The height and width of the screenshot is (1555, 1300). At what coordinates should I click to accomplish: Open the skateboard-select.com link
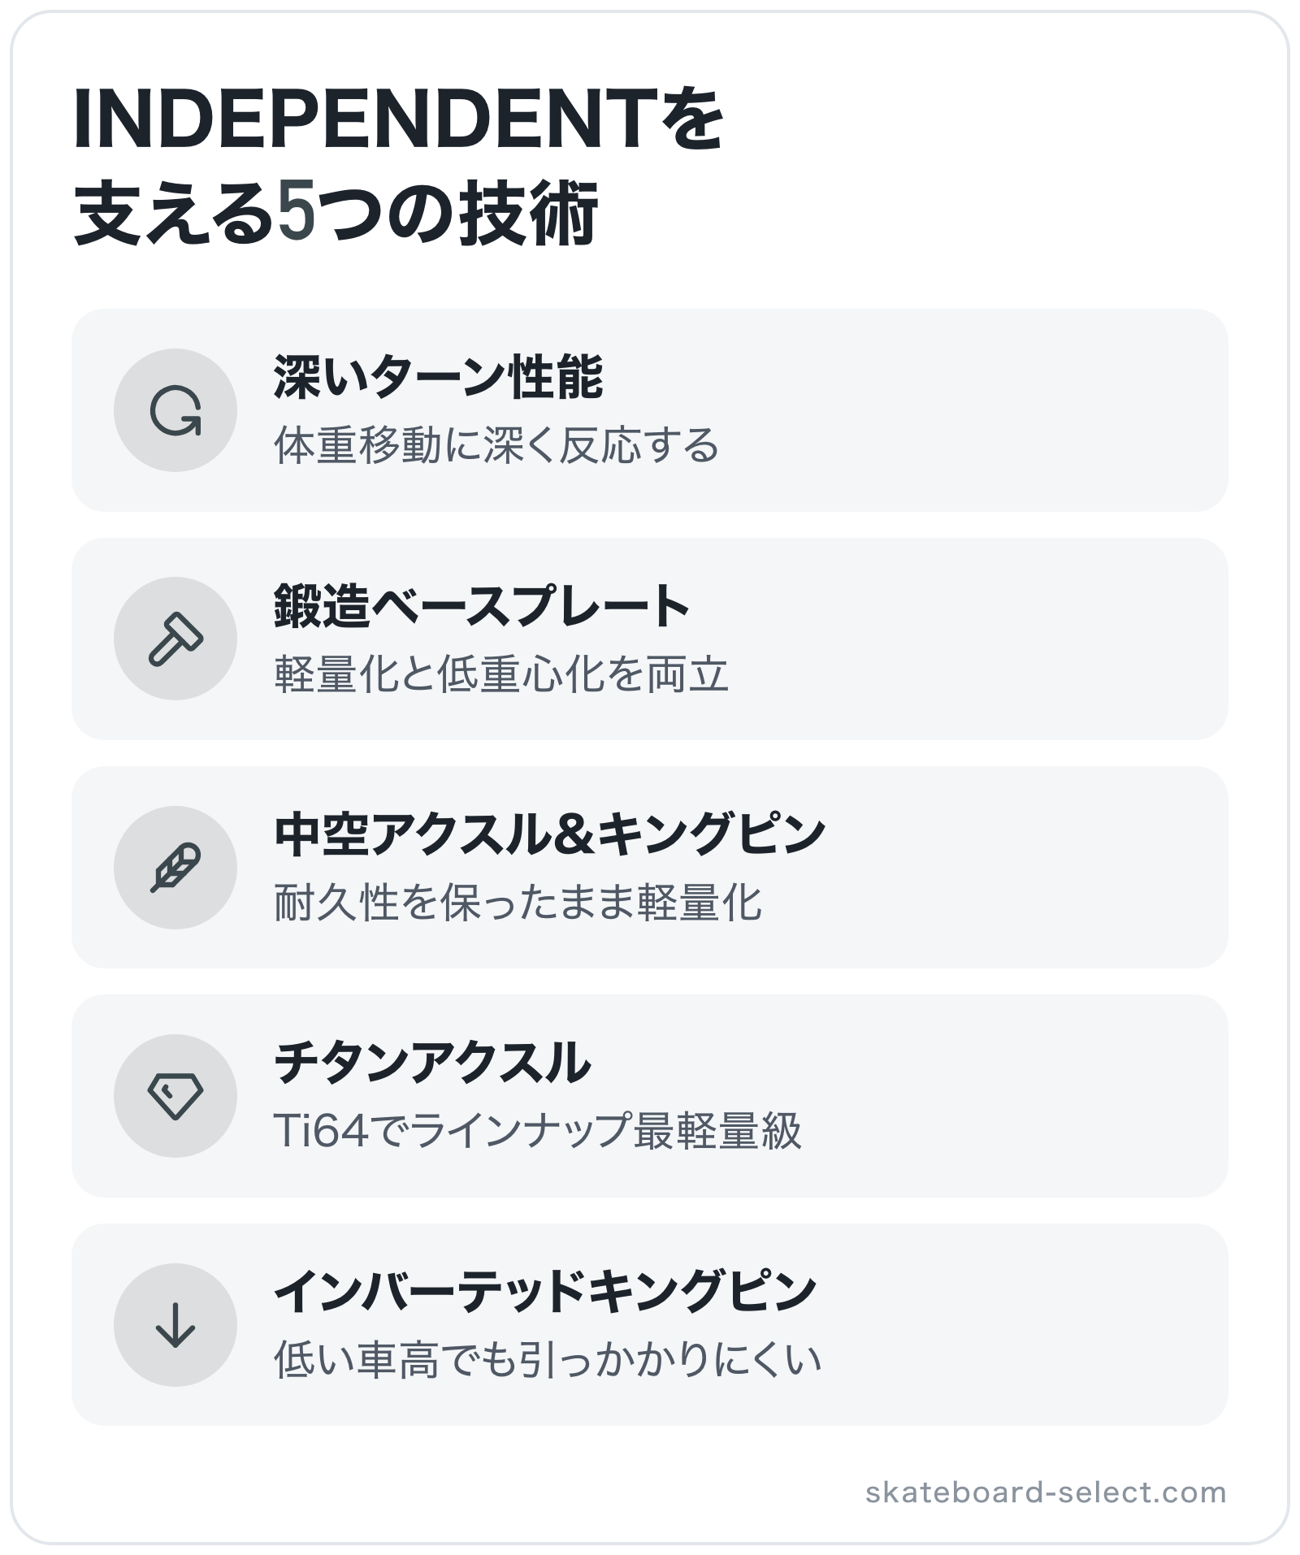1046,1492
